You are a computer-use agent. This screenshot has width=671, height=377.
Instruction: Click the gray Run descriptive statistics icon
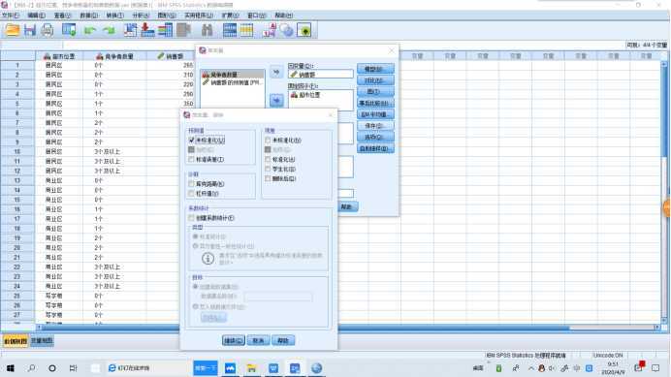(183, 30)
